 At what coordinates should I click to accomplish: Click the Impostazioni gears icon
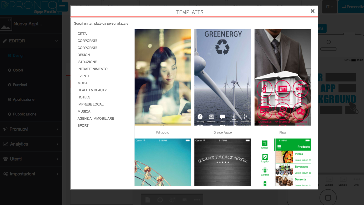click(5, 174)
